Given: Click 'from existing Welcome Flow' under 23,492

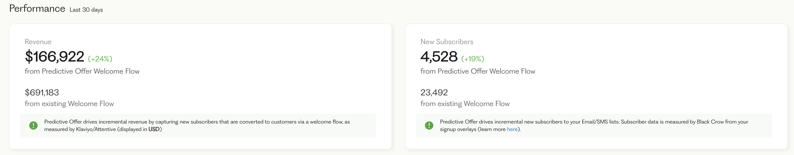Looking at the screenshot, I should [465, 104].
